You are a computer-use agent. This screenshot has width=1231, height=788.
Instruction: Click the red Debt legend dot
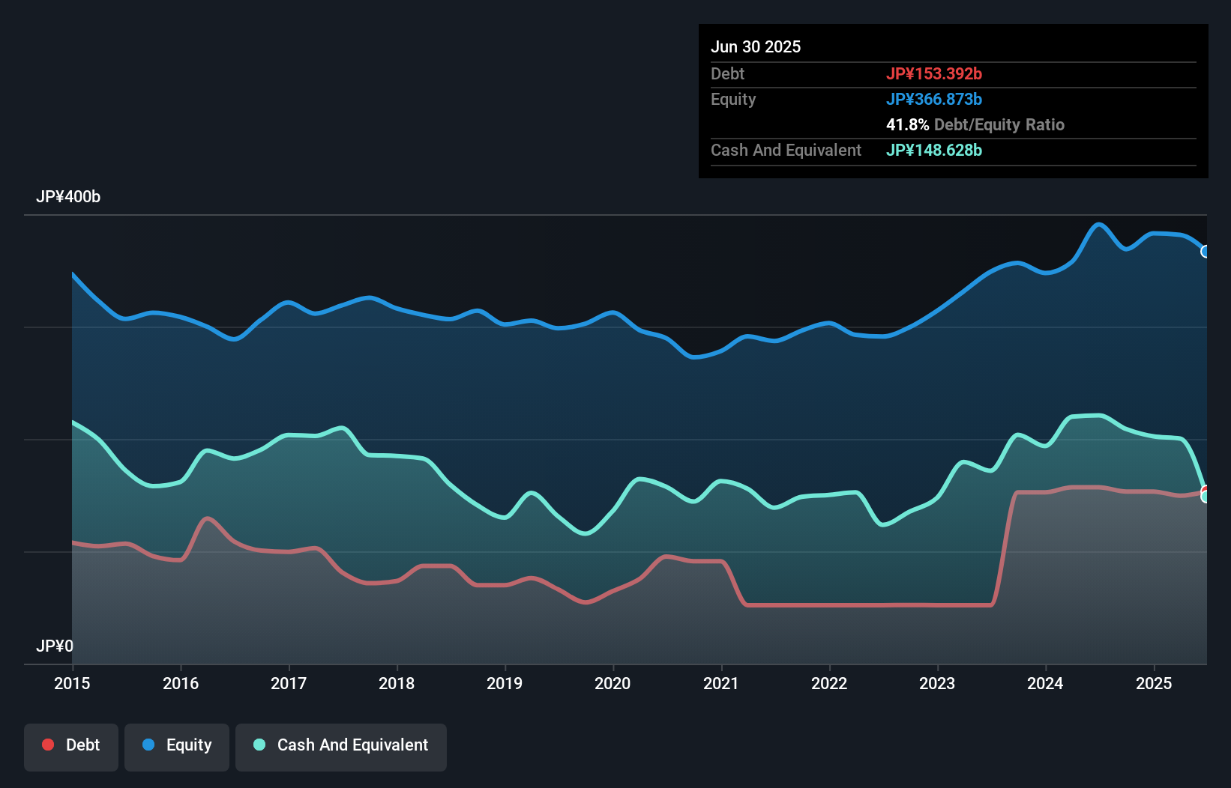point(48,745)
